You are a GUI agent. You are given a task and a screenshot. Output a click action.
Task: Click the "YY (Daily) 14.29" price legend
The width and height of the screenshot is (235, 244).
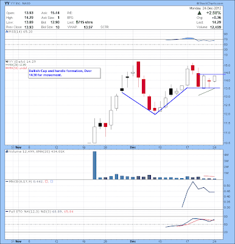click(x=22, y=62)
